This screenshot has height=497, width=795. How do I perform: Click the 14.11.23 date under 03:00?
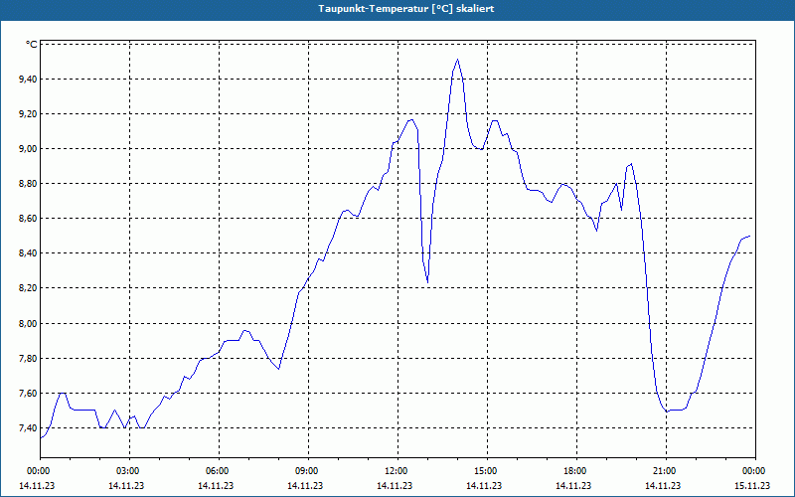126,485
